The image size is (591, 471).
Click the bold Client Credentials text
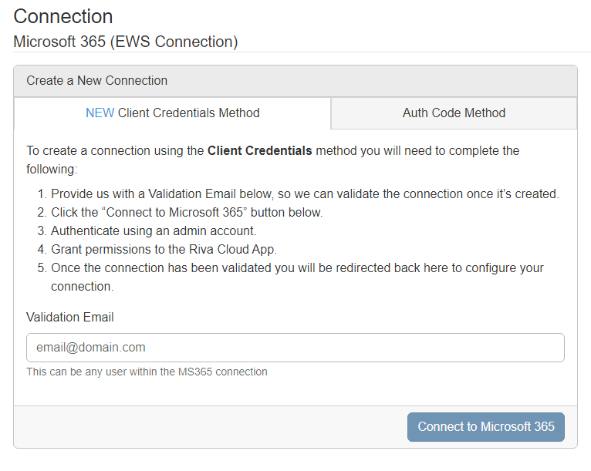(260, 150)
